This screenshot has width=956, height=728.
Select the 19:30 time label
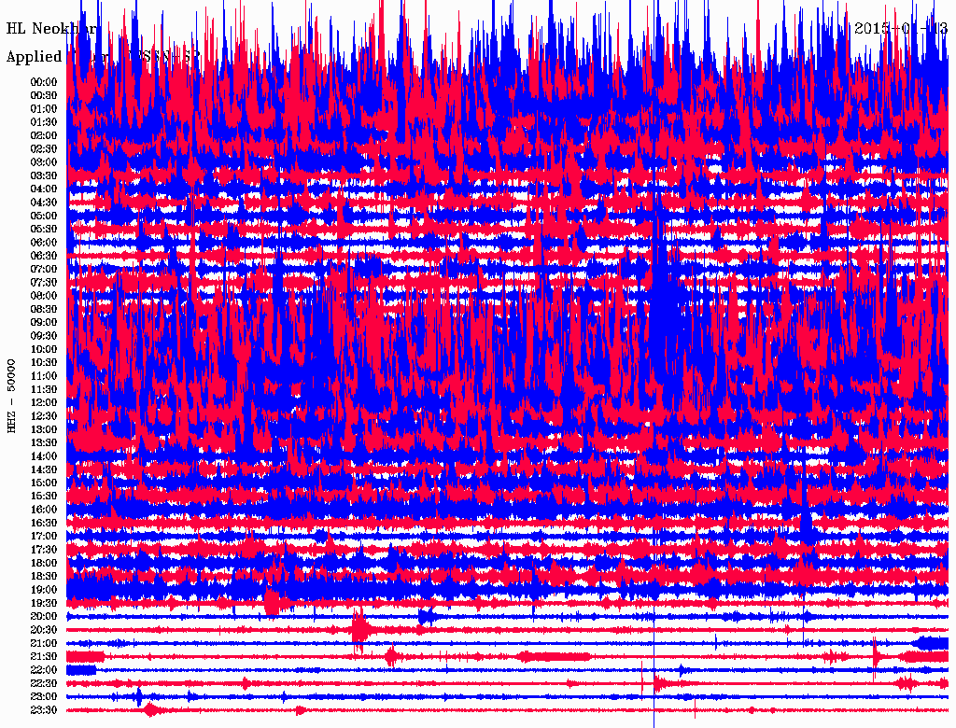[x=44, y=603]
